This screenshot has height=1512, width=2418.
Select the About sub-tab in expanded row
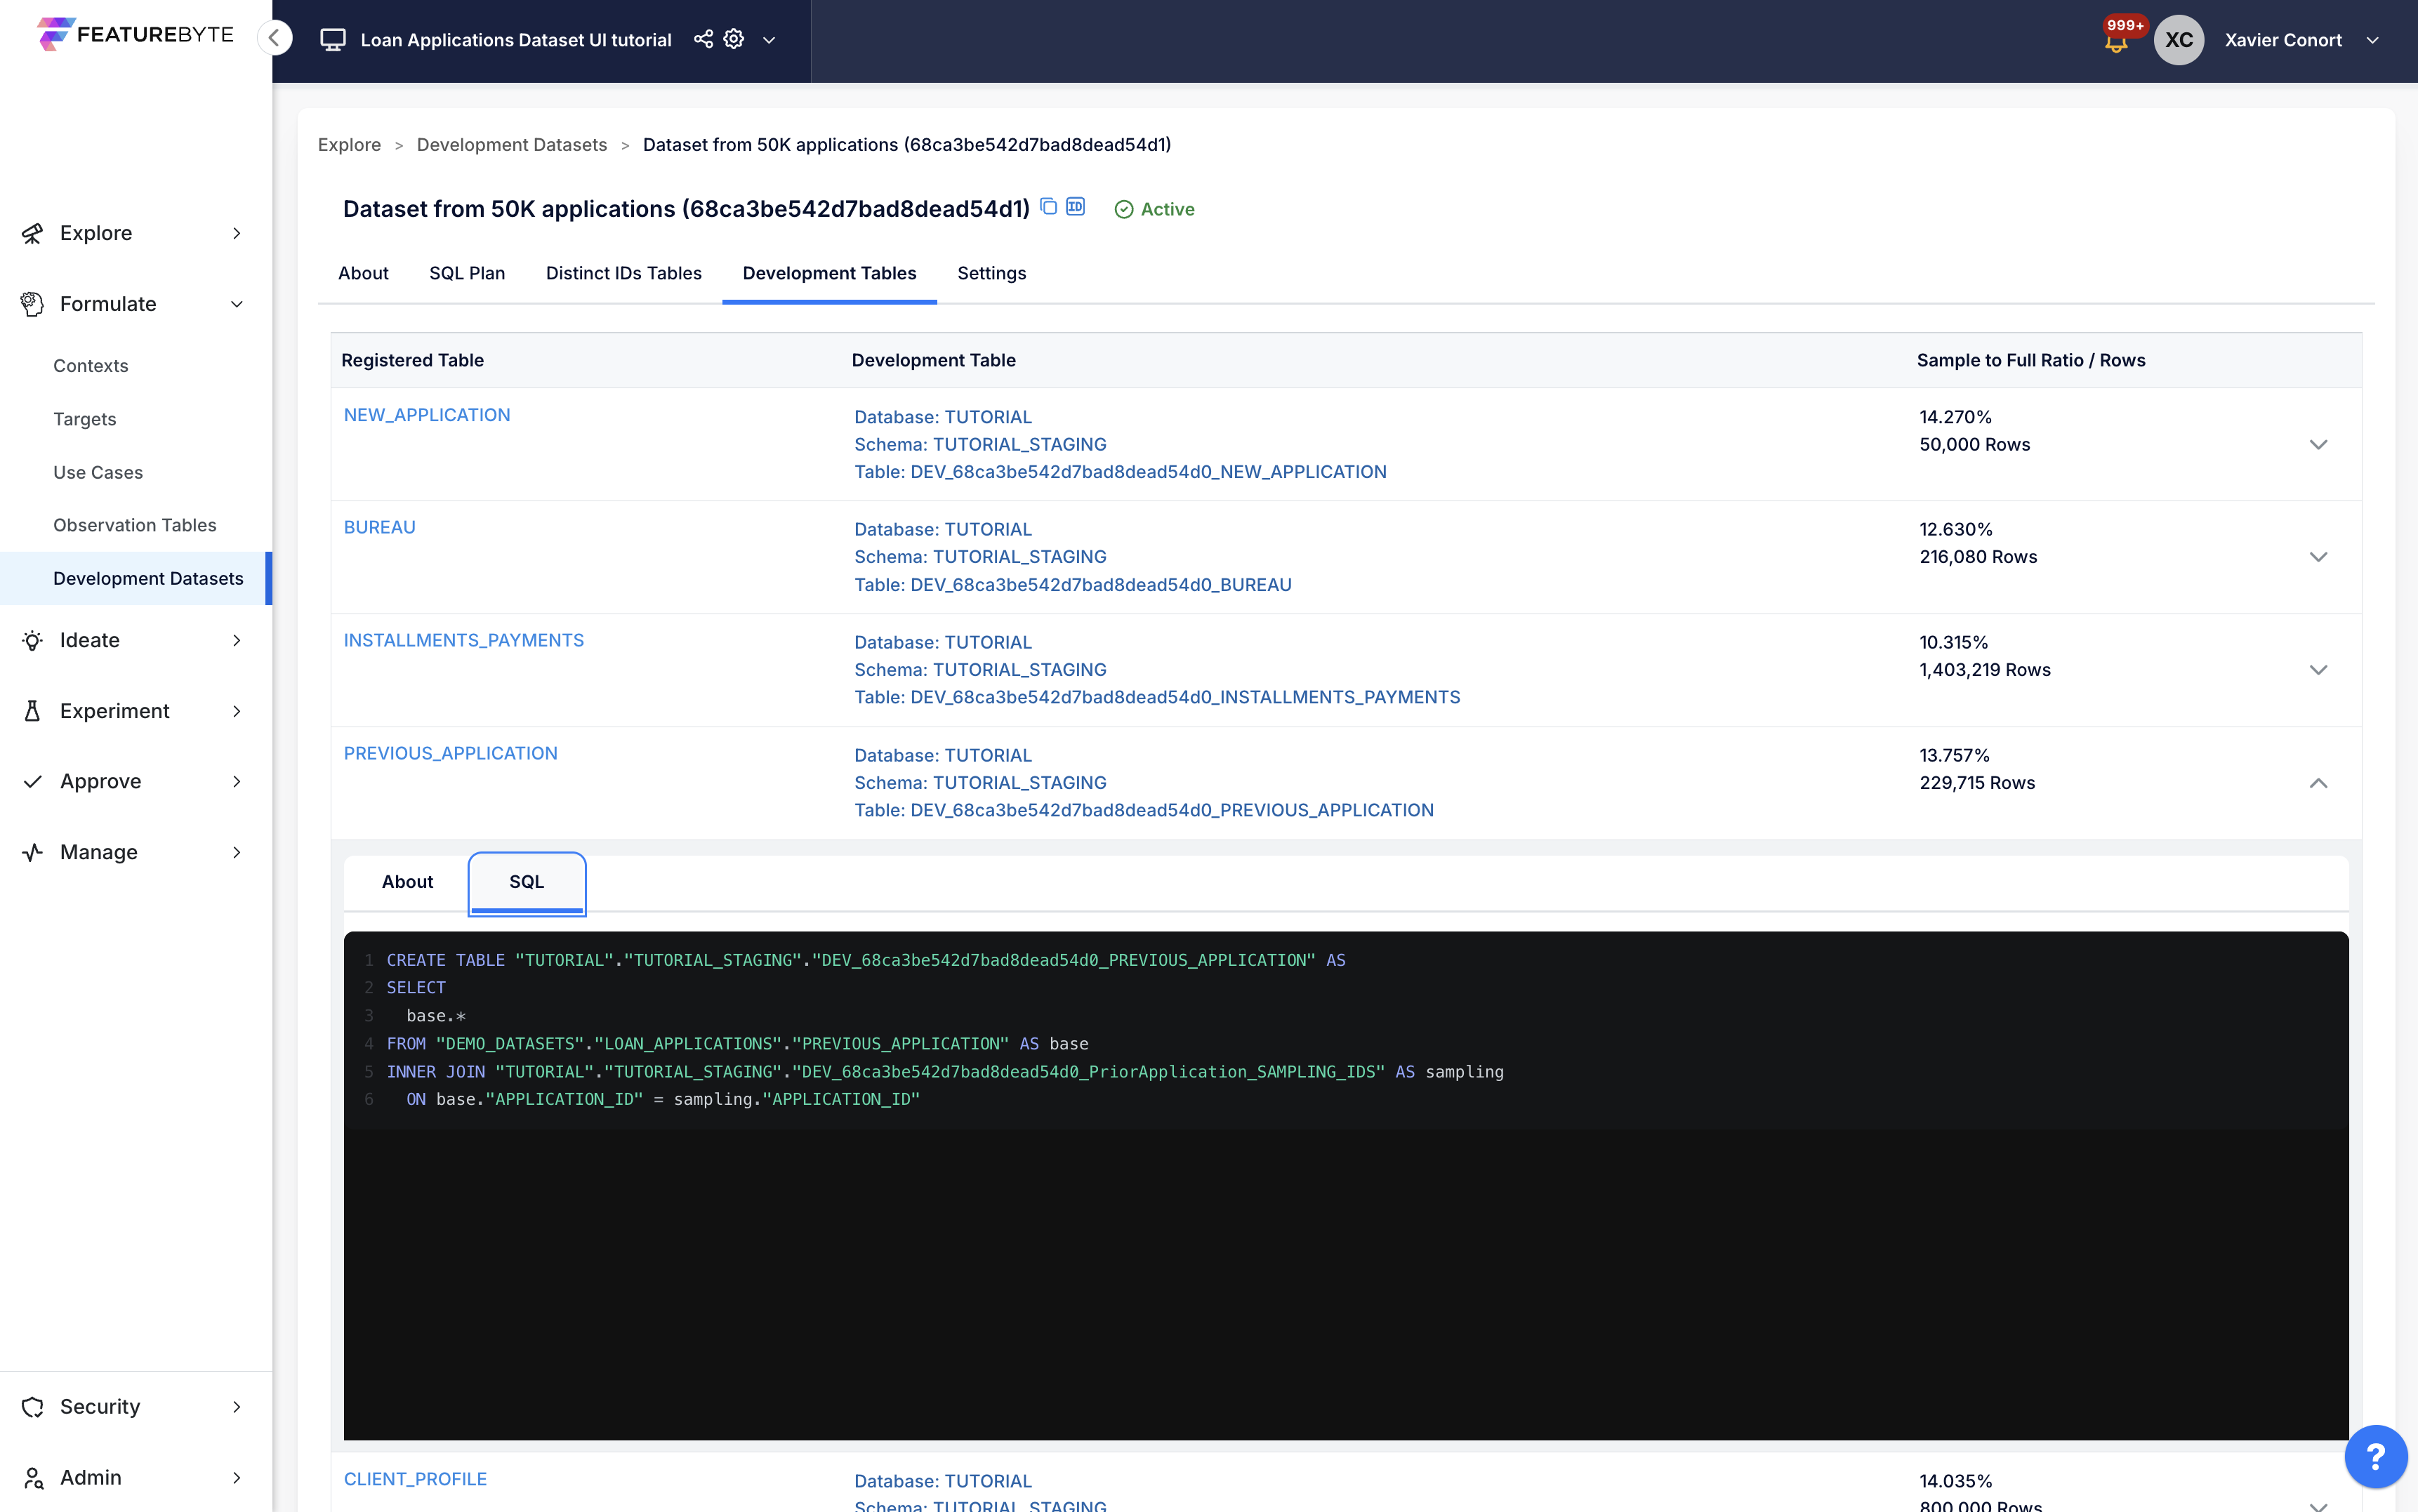pyautogui.click(x=407, y=881)
